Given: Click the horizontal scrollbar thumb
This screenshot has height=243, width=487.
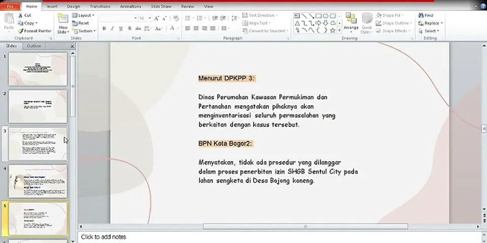Looking at the screenshot, I should pyautogui.click(x=305, y=227).
